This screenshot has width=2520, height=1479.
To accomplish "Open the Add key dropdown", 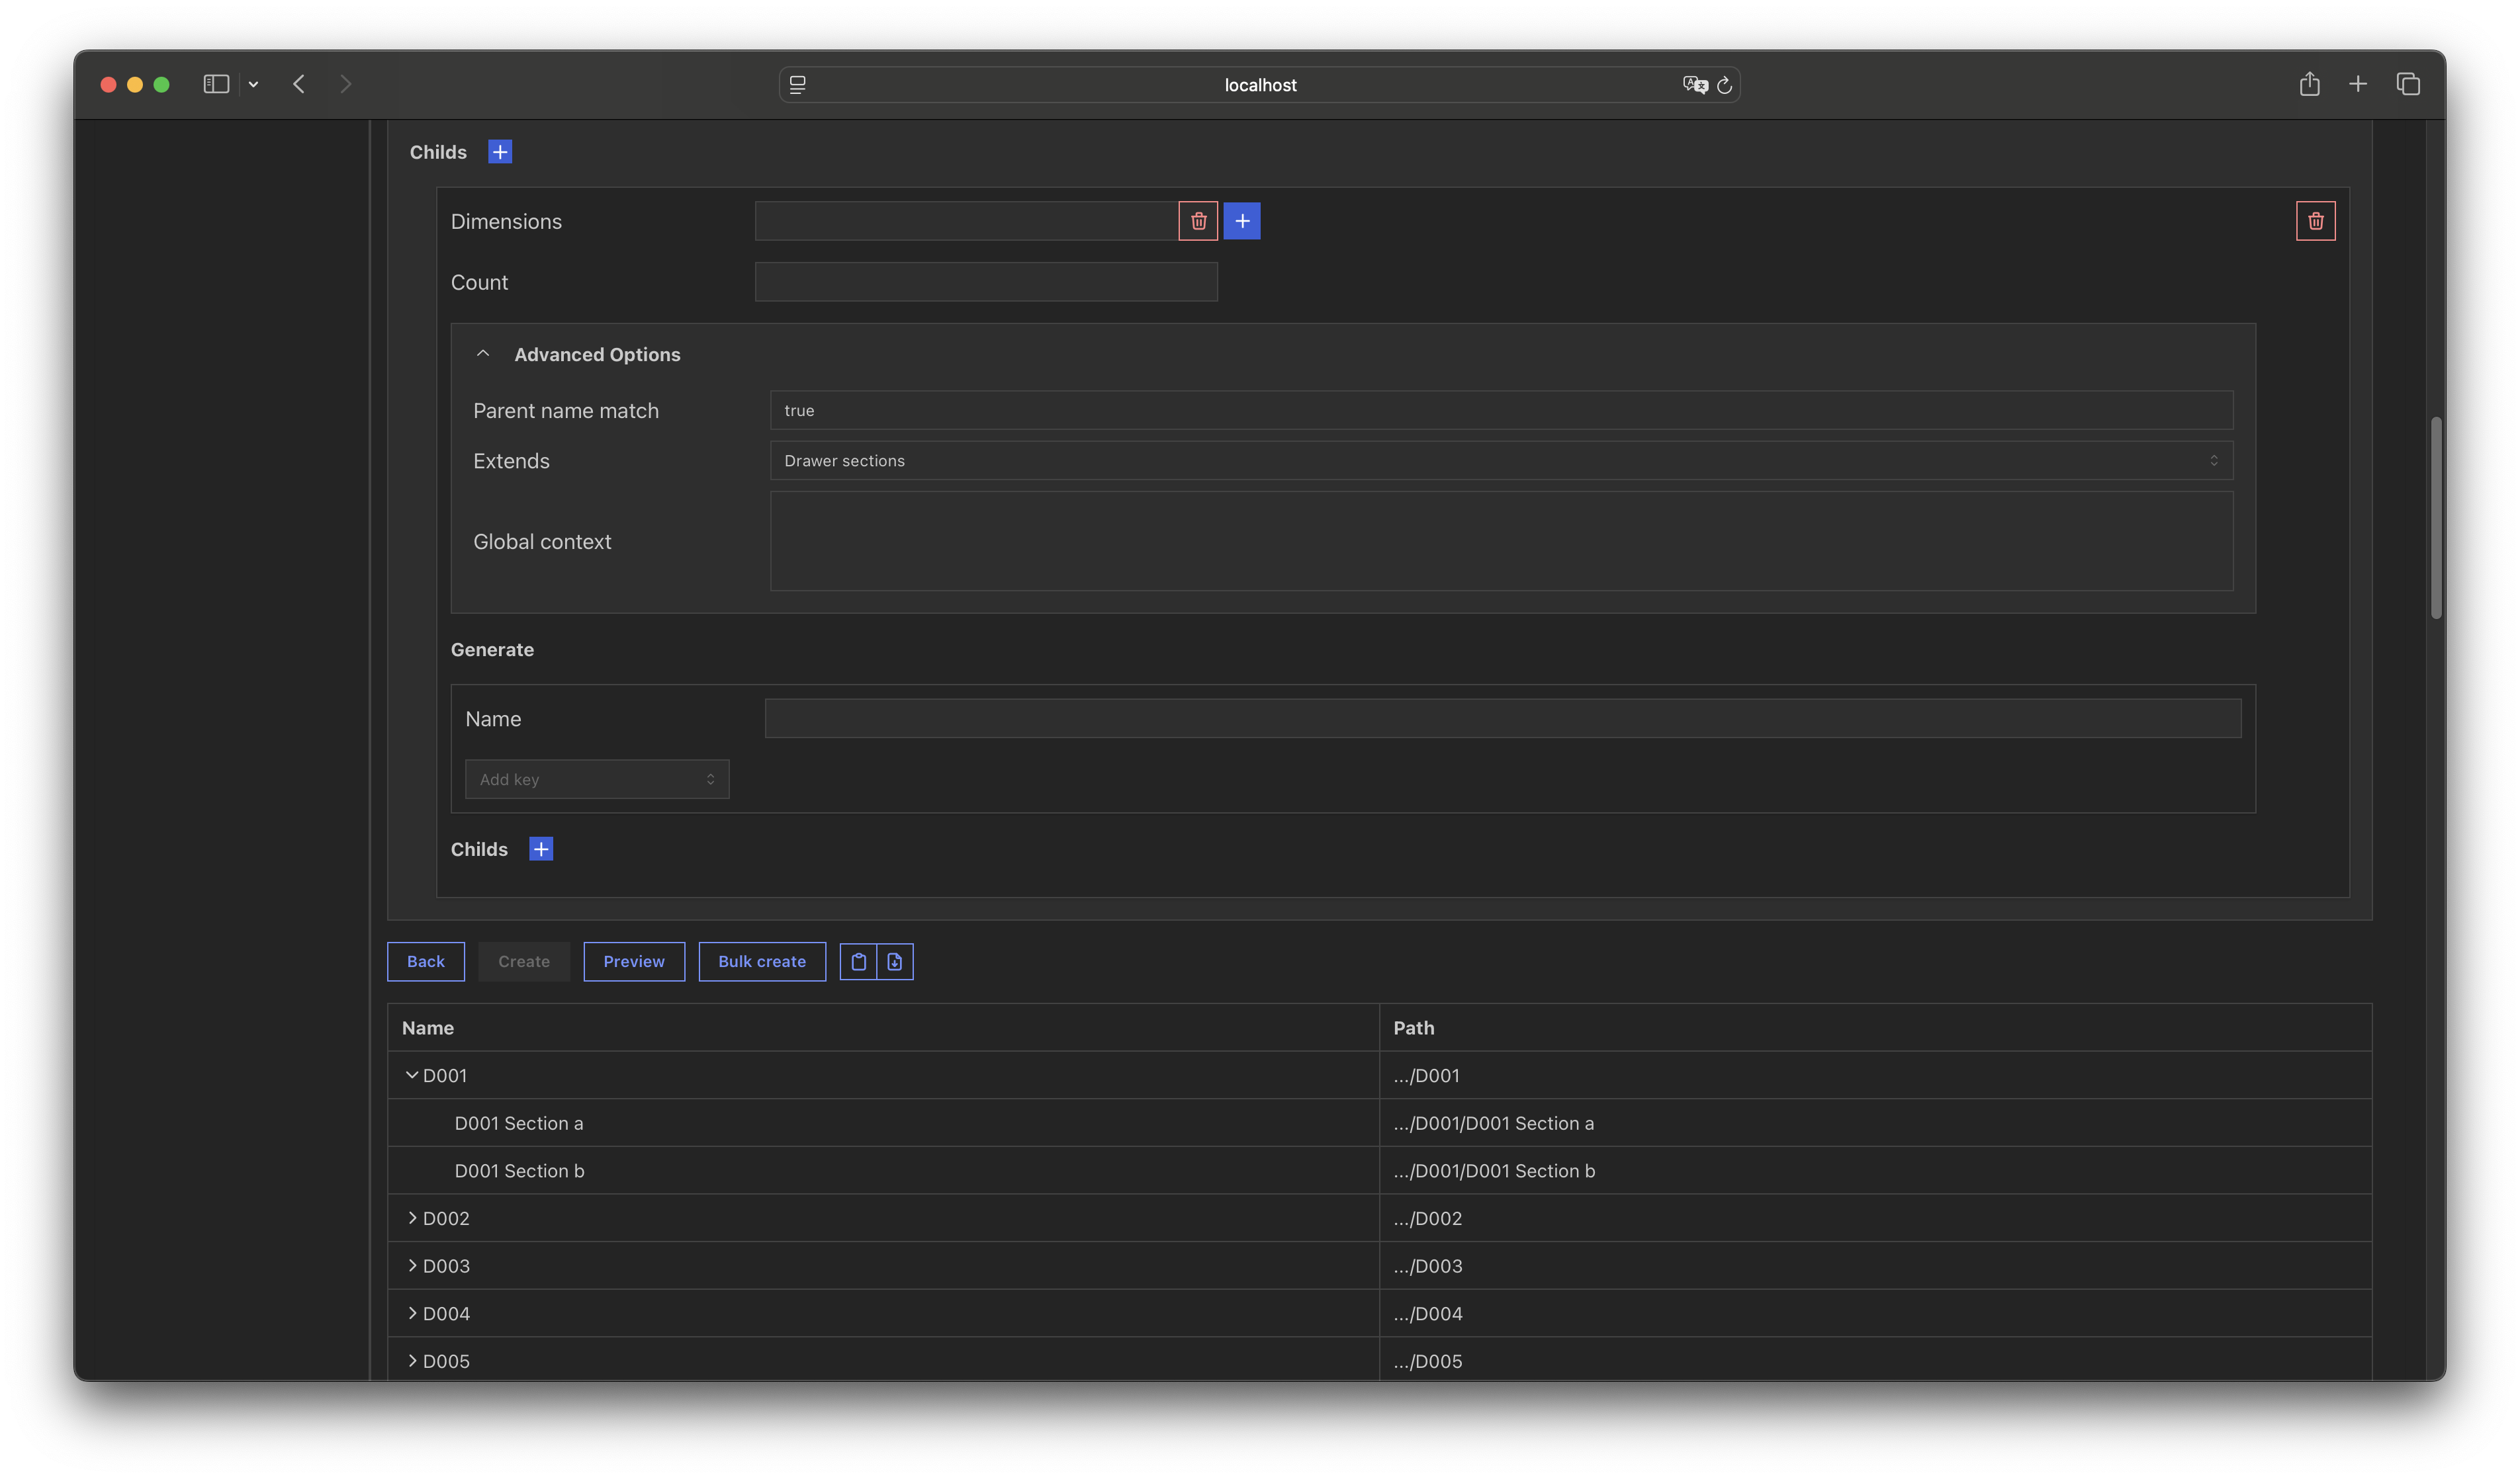I will tap(597, 779).
